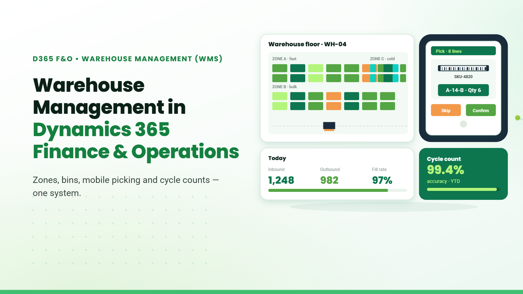Click the ZONE B · bulk label
Image resolution: width=523 pixels, height=294 pixels.
[x=284, y=87]
